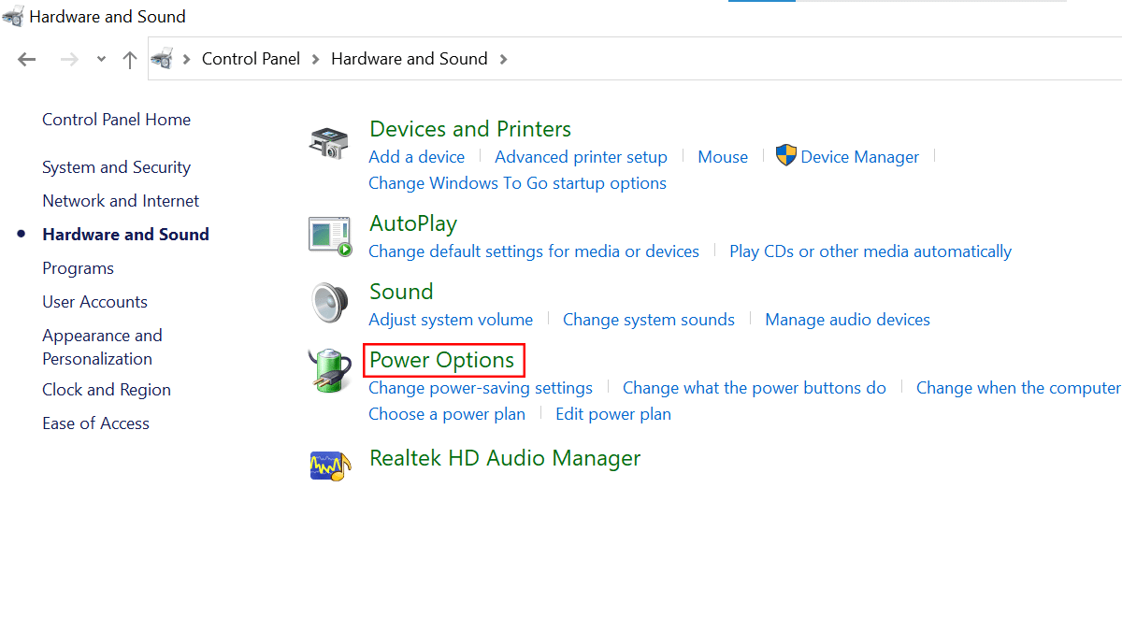1122x631 pixels.
Task: Go to Control Panel Home
Action: point(116,120)
